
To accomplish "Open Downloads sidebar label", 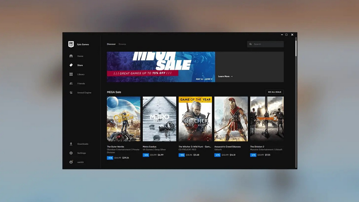I will pos(83,144).
